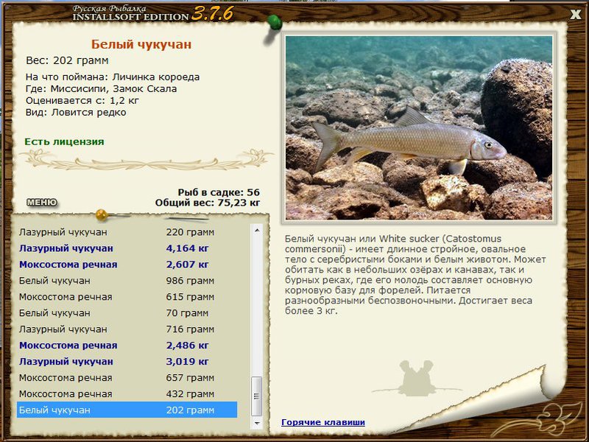Close the fish info window with X

pos(575,14)
